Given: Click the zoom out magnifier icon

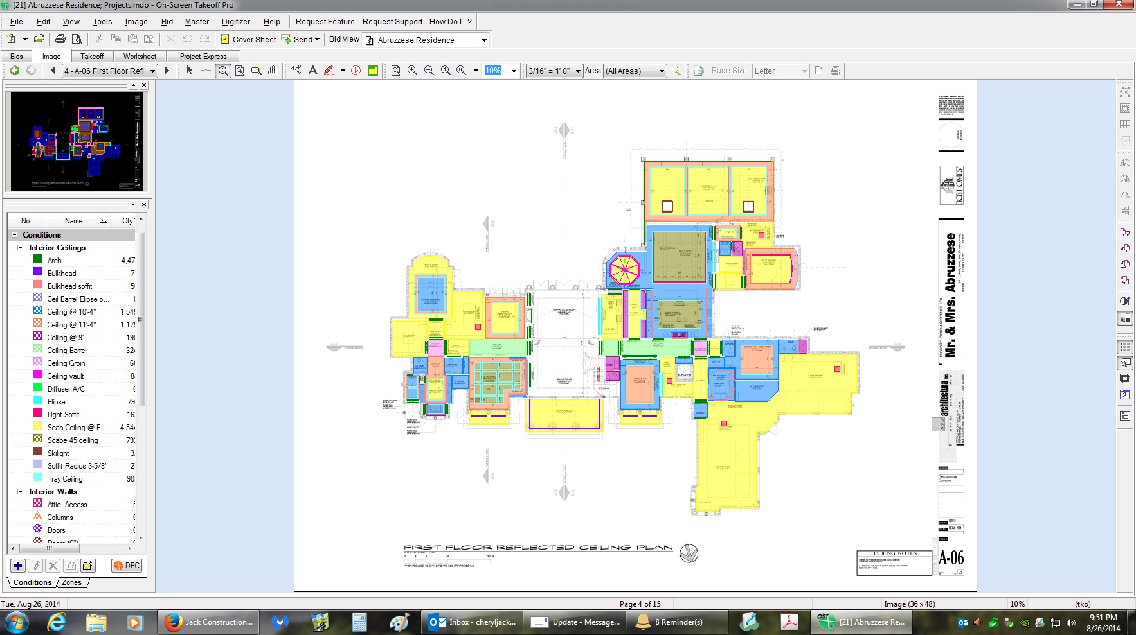Looking at the screenshot, I should click(429, 71).
